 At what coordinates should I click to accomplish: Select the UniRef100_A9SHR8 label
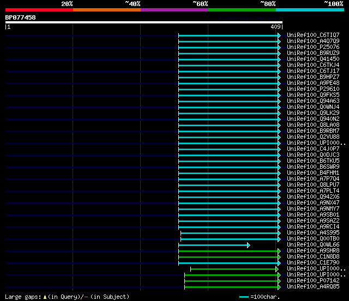tap(313, 251)
